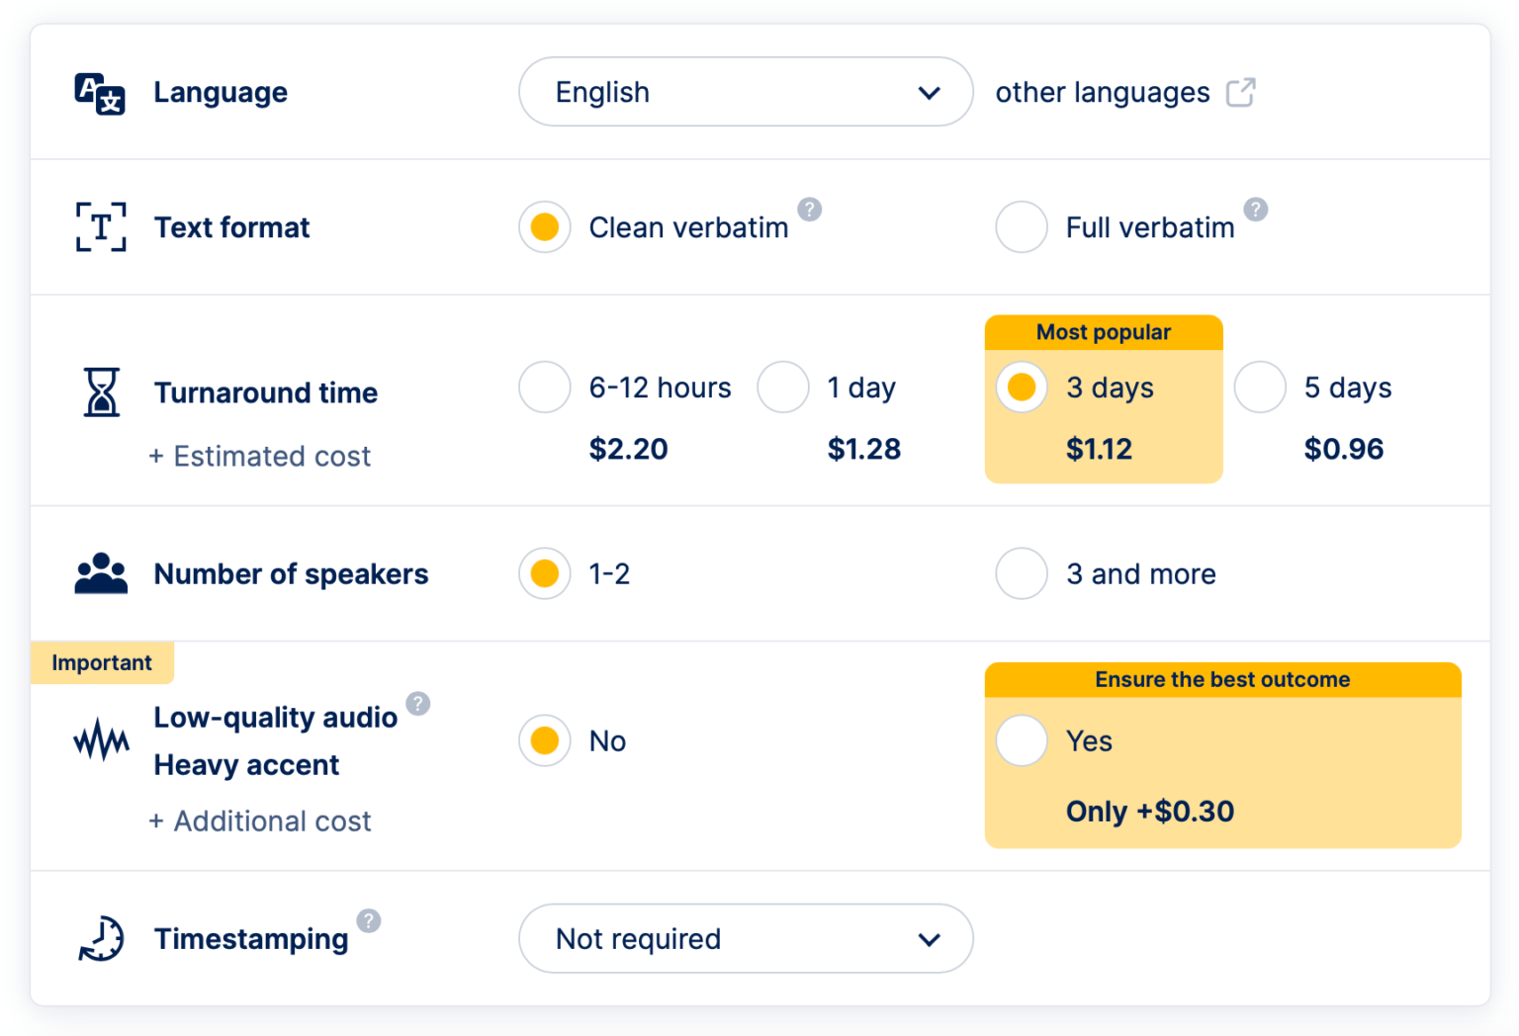
Task: Choose the 5 days turnaround option
Action: (x=1260, y=387)
